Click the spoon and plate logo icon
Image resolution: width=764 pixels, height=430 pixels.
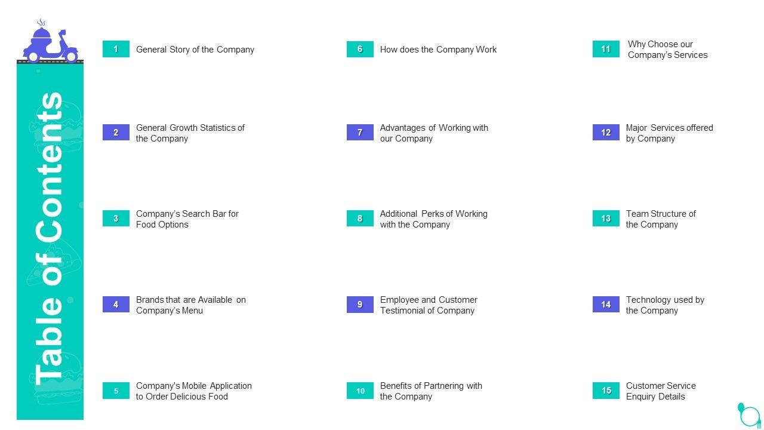tap(749, 415)
